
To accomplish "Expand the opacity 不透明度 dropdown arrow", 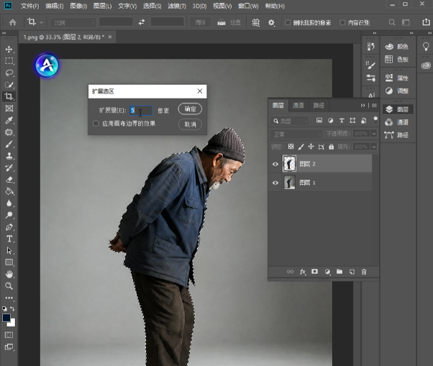I will pyautogui.click(x=373, y=134).
